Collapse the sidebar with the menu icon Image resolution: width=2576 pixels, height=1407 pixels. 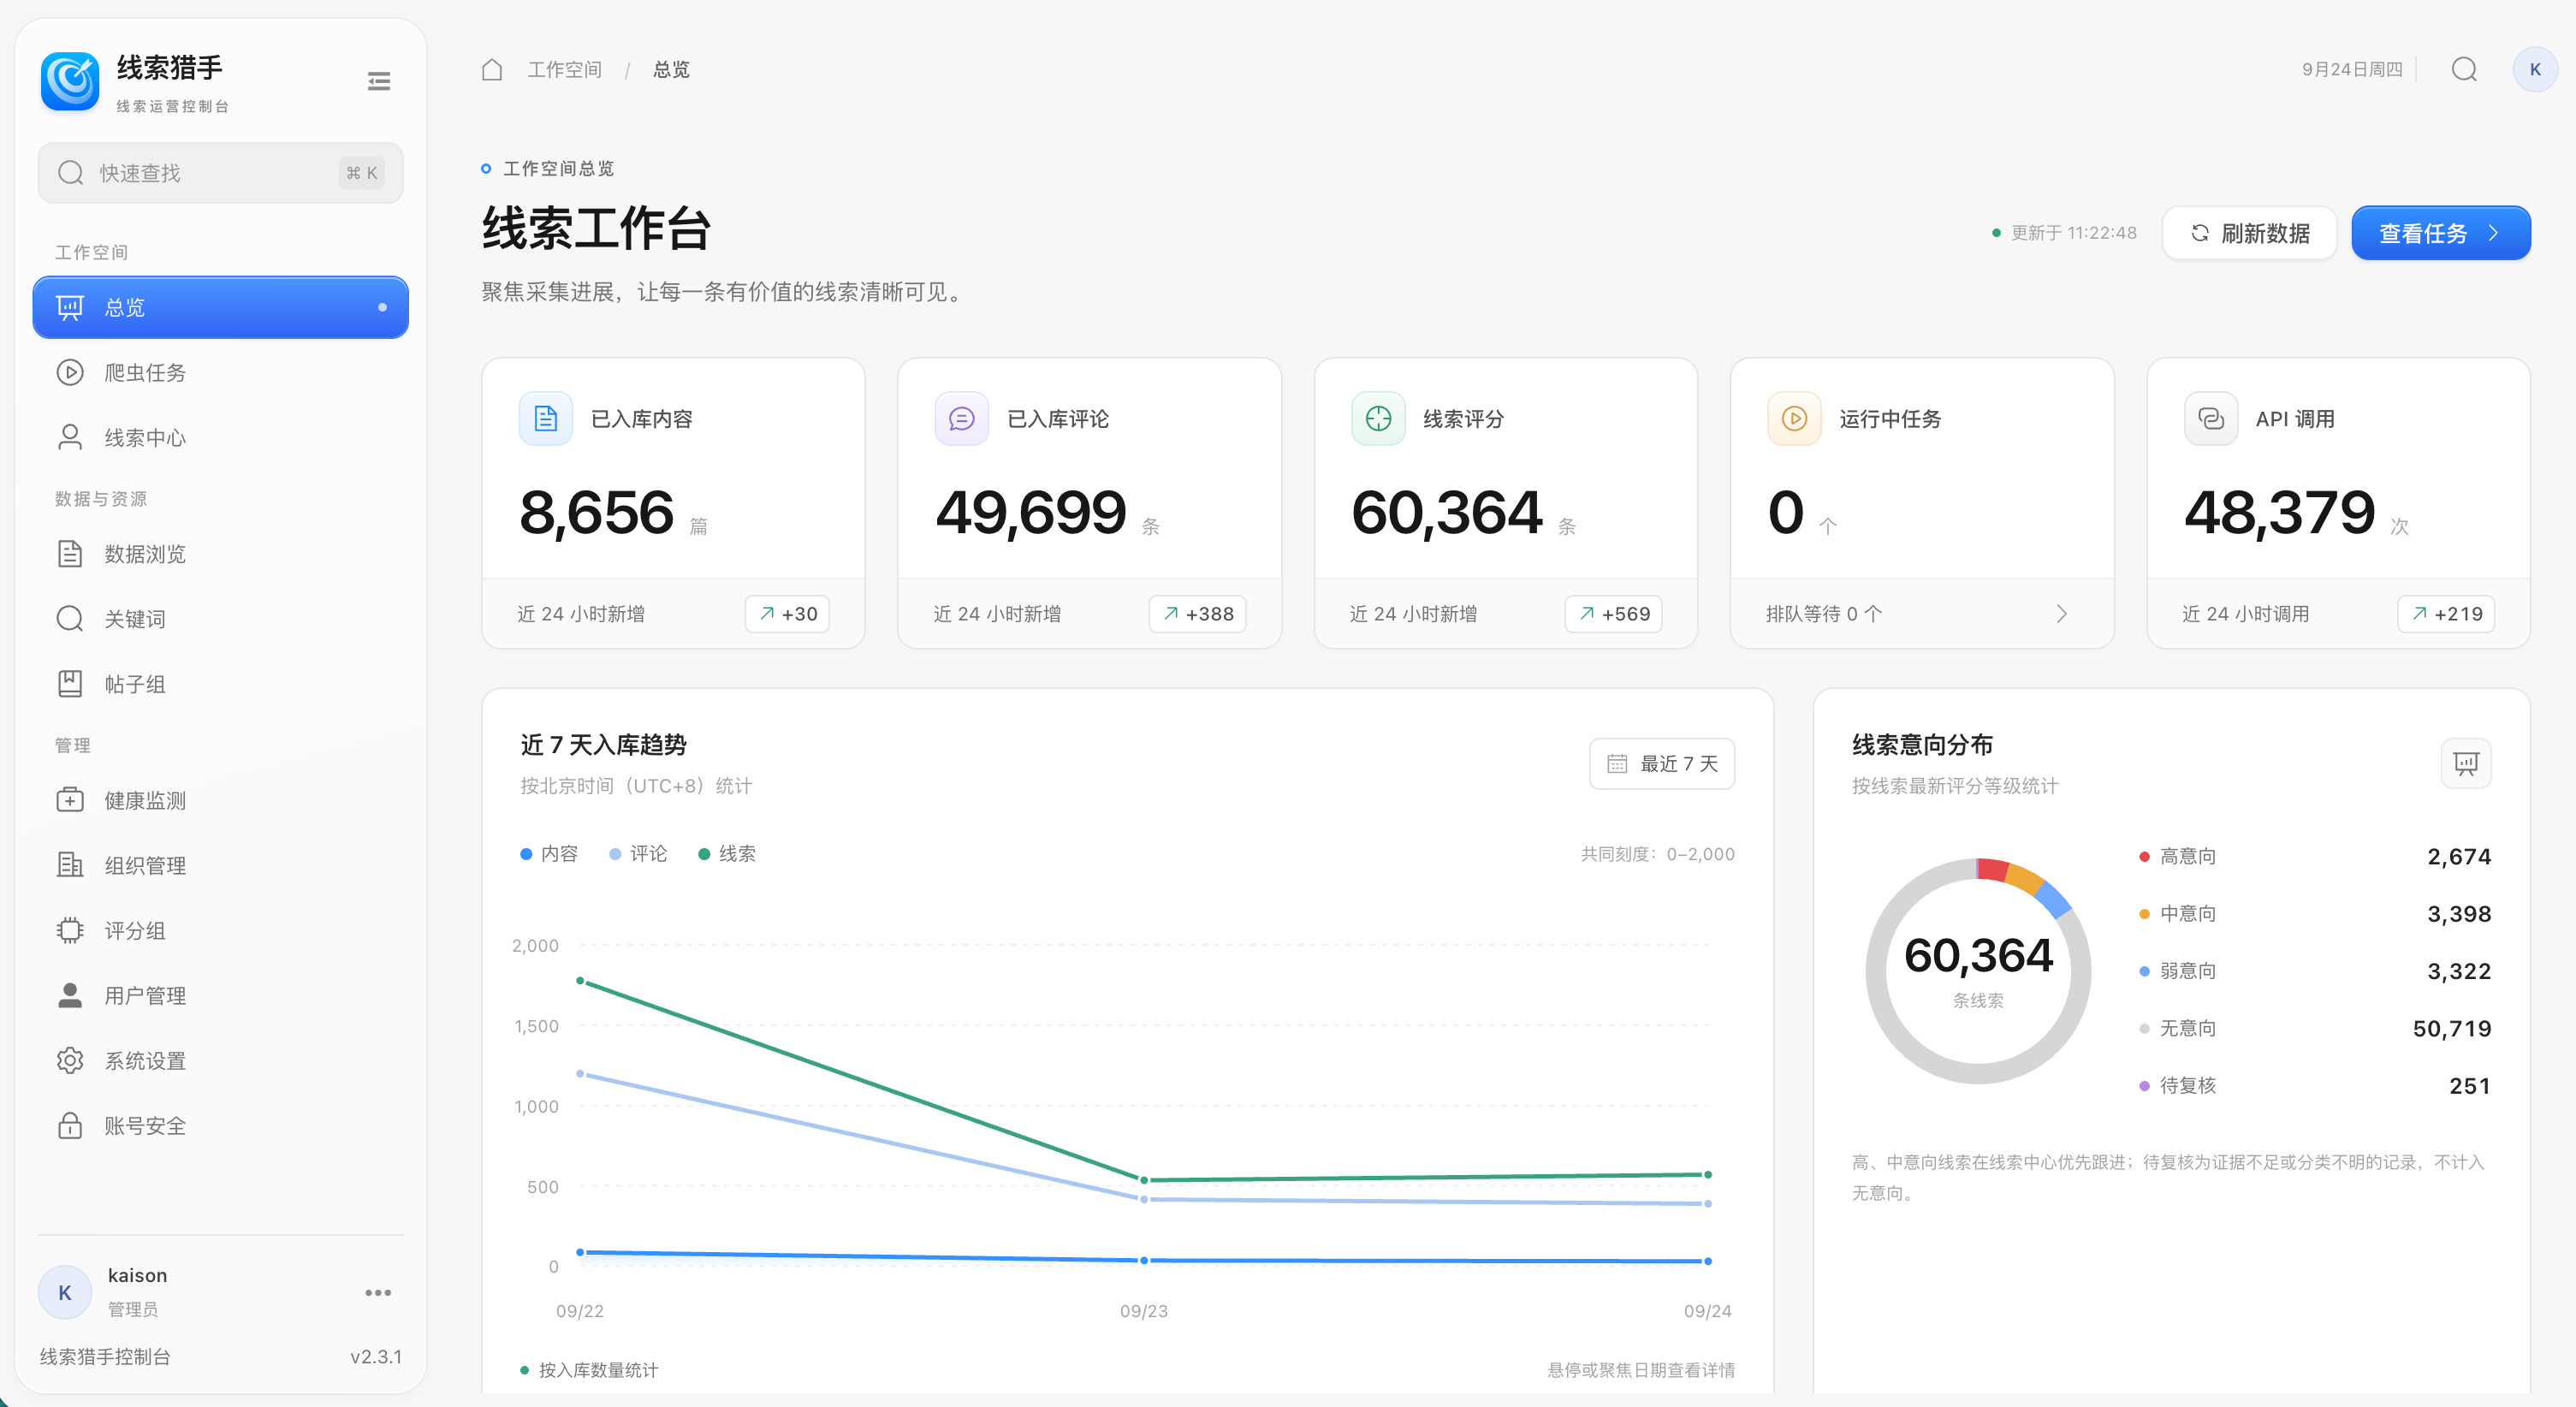click(379, 81)
